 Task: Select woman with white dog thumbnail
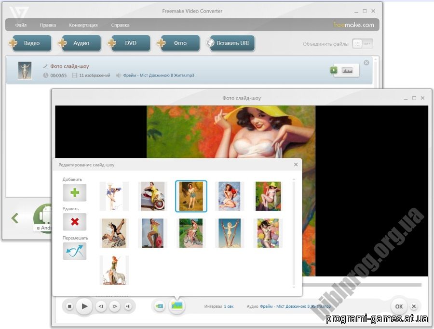tap(114, 270)
